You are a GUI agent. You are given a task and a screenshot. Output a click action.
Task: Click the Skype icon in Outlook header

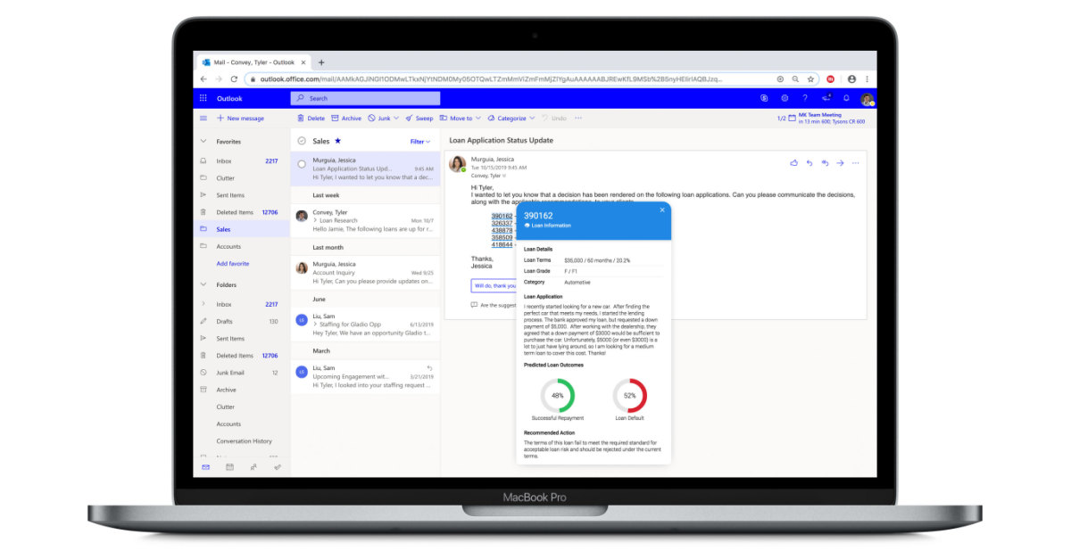764,98
